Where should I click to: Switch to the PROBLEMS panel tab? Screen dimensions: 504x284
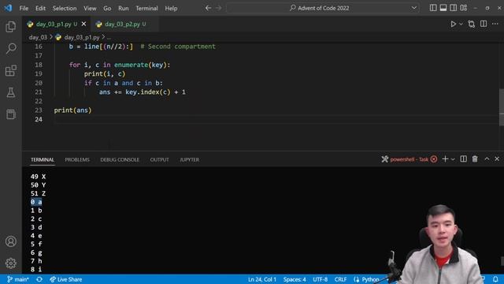coord(77,159)
